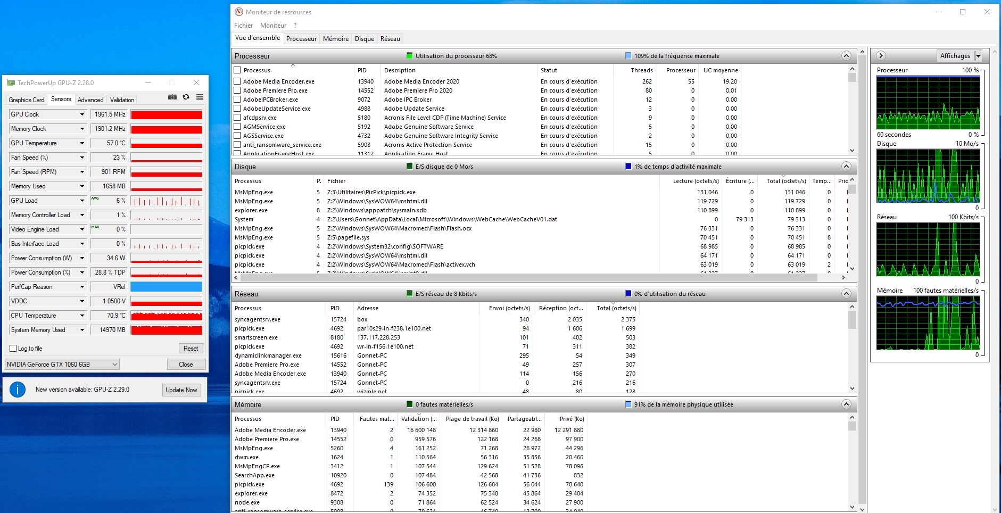Viewport: 1001px width, 513px height.
Task: Switch to the Processeur tab
Action: click(x=301, y=39)
